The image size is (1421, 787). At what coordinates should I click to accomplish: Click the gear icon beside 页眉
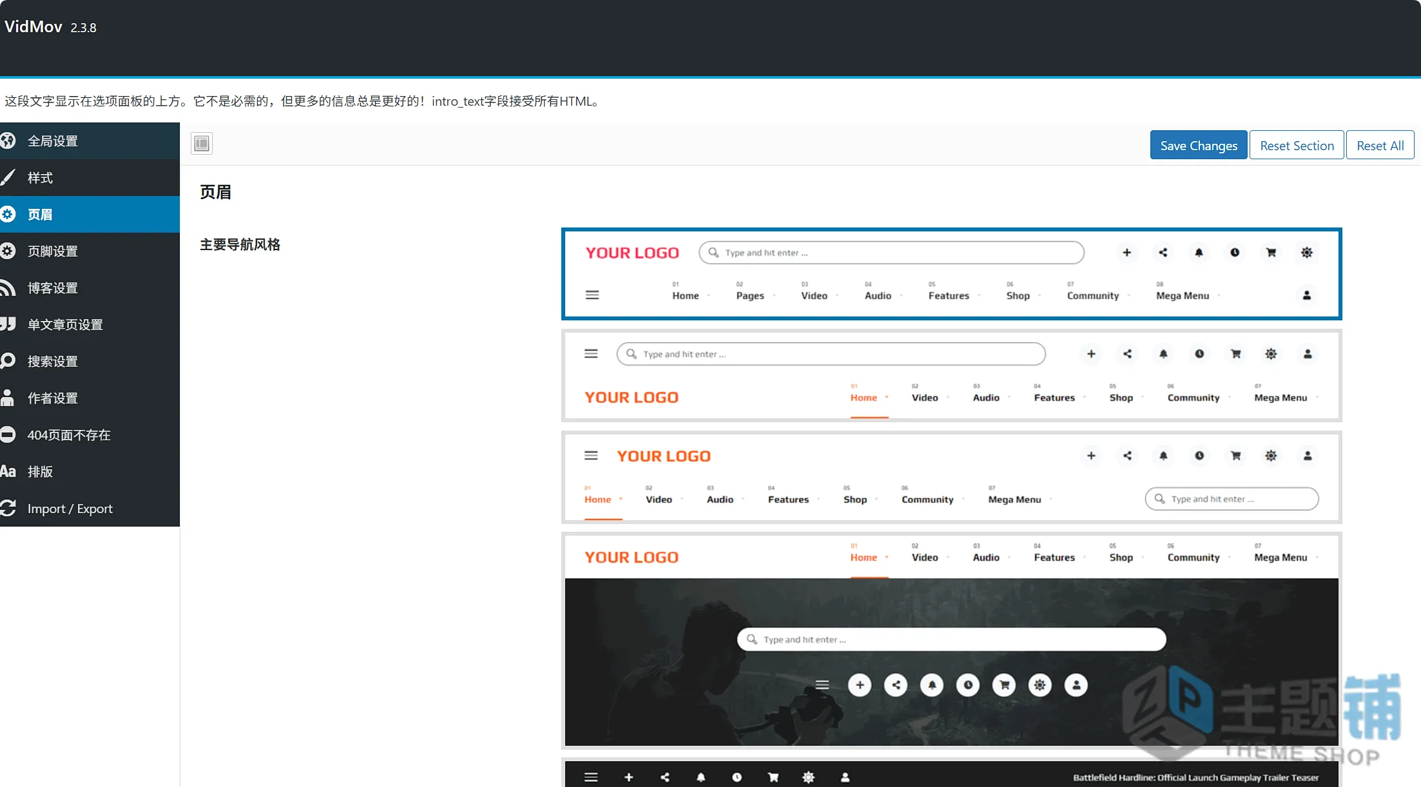pyautogui.click(x=8, y=214)
